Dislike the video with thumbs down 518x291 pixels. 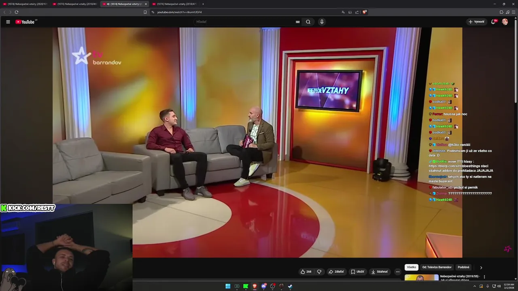point(319,272)
